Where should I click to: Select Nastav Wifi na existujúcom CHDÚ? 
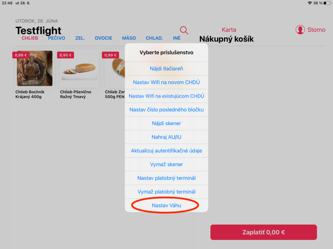click(x=166, y=96)
